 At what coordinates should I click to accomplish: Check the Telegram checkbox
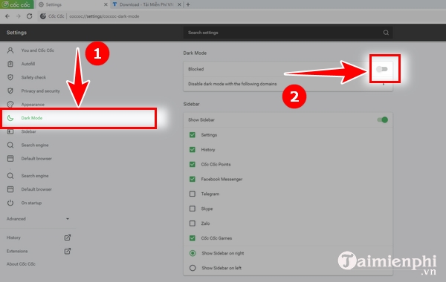193,194
